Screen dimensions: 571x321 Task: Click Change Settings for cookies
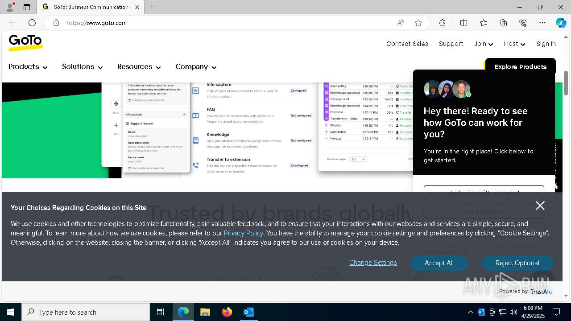(373, 263)
